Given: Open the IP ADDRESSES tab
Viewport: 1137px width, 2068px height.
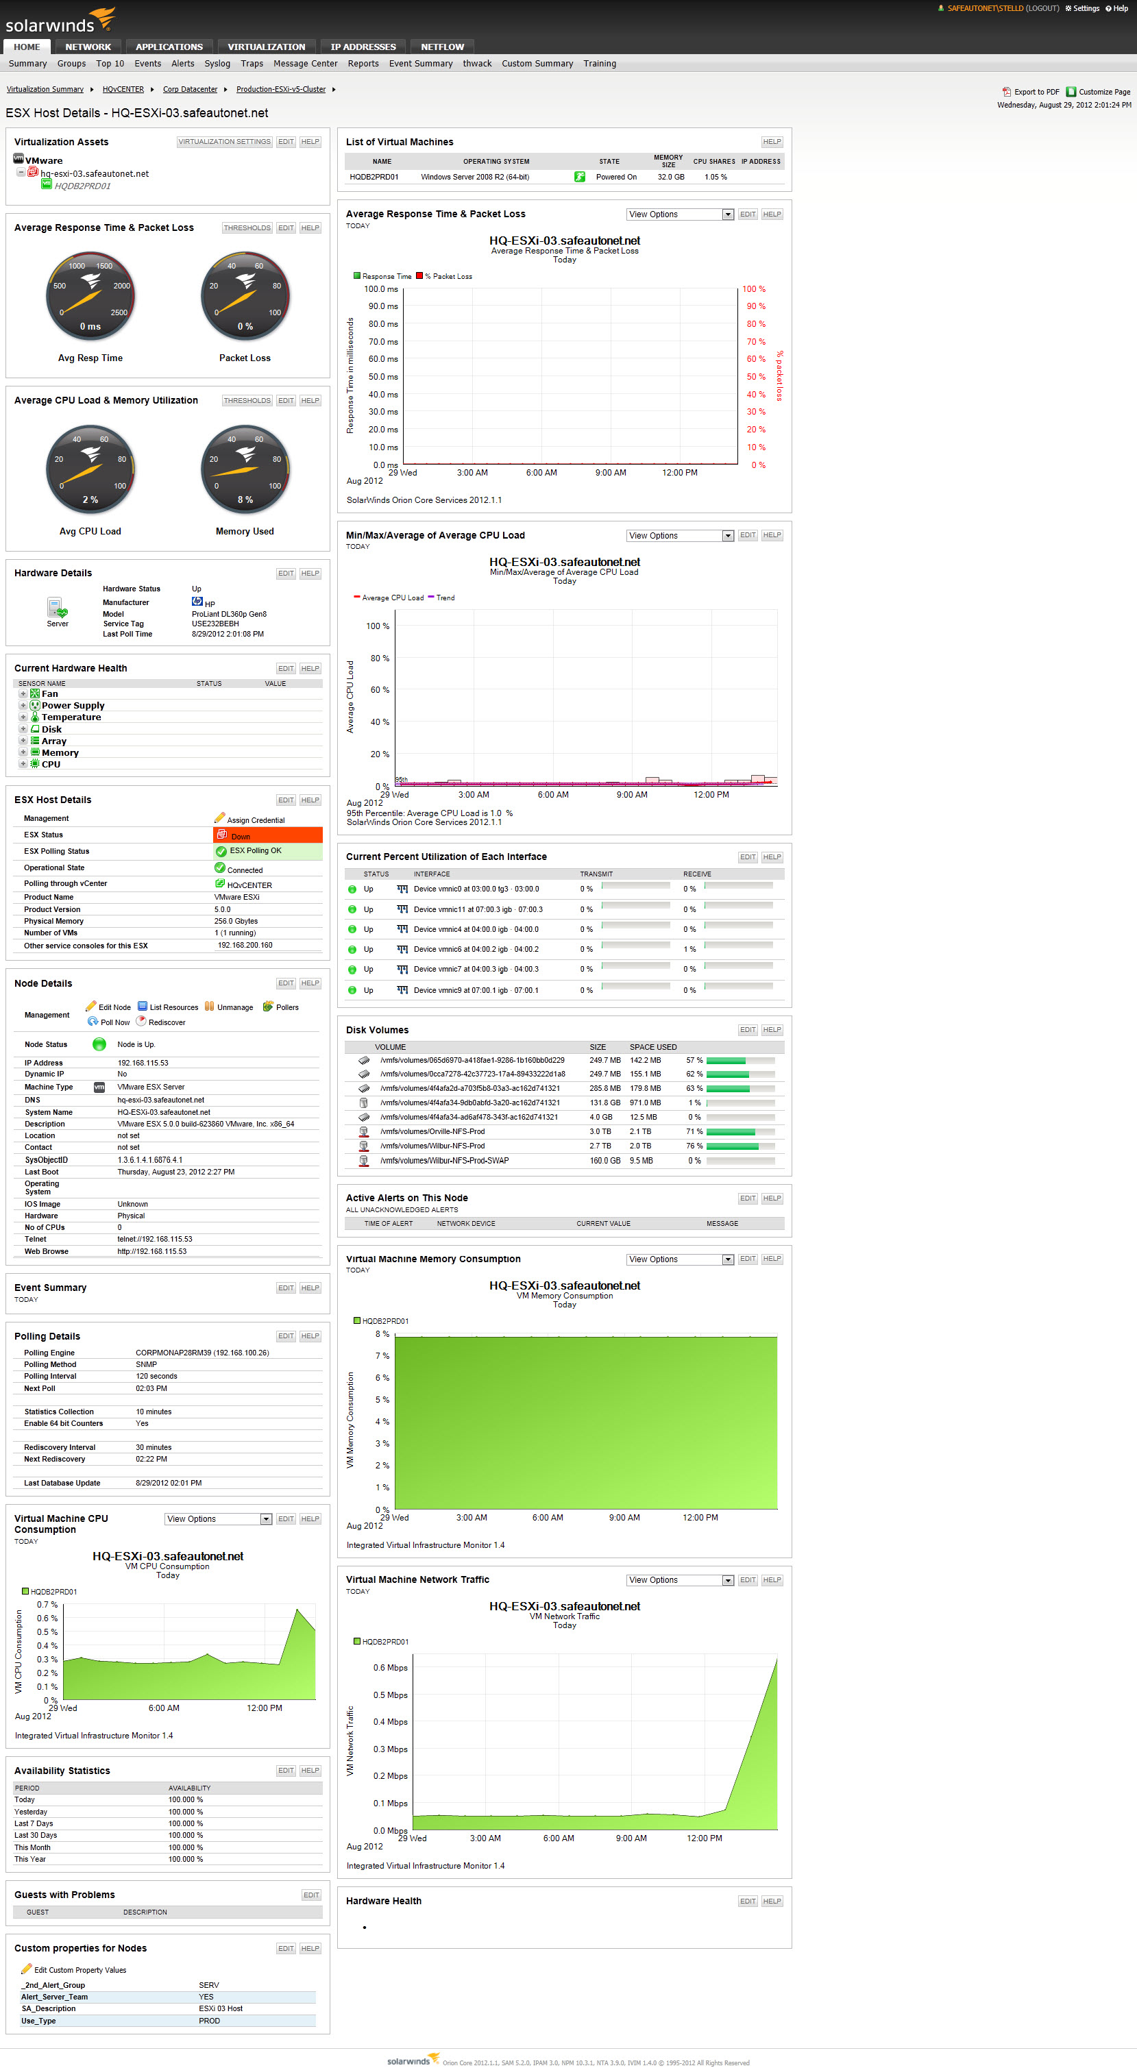Looking at the screenshot, I should pyautogui.click(x=363, y=47).
